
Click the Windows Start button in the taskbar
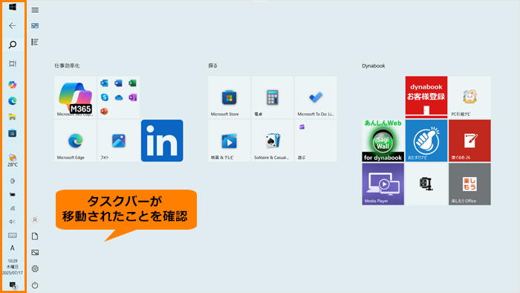pyautogui.click(x=13, y=7)
